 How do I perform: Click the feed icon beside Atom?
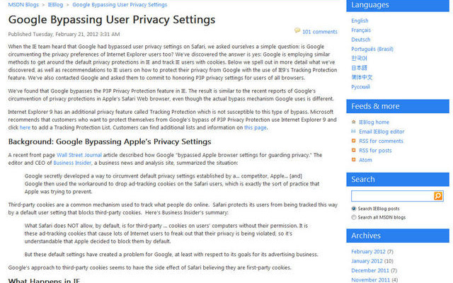pos(353,160)
